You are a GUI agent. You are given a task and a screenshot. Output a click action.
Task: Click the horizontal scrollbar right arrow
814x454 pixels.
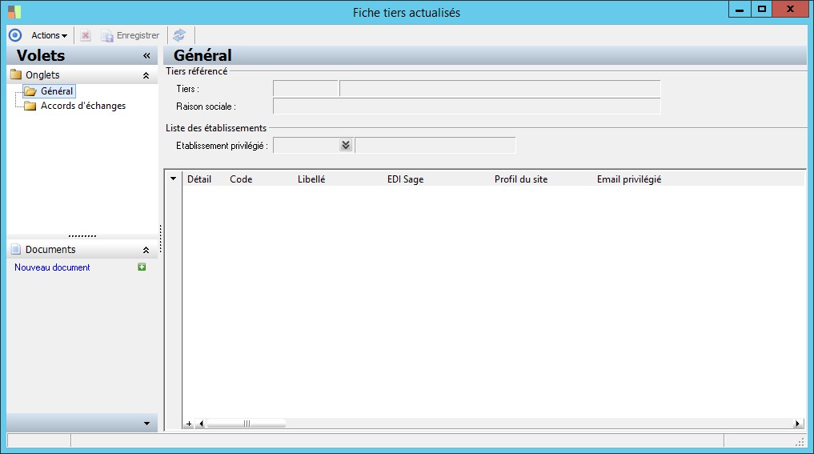click(x=797, y=424)
